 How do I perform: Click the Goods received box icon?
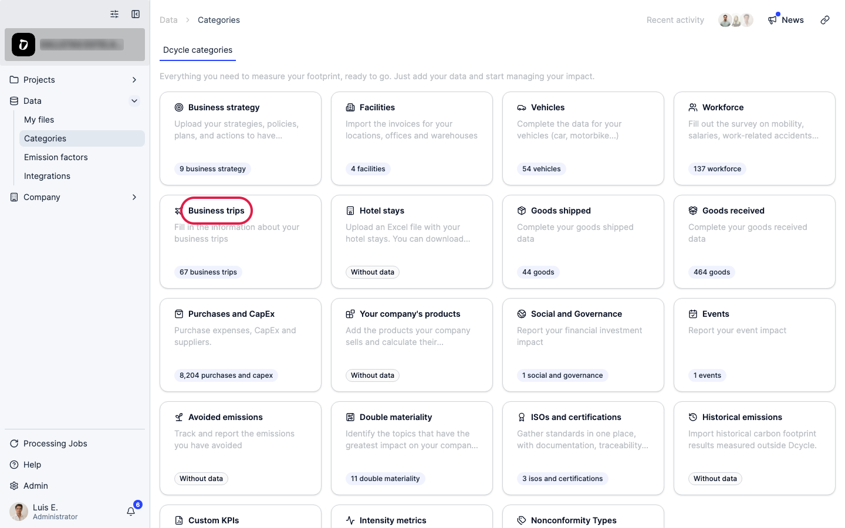693,211
